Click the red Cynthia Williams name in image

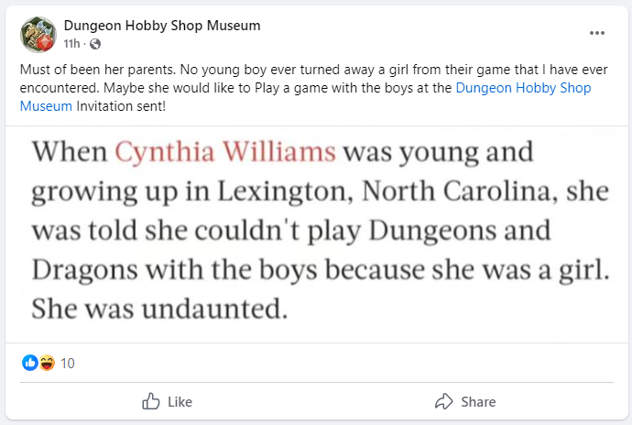(x=225, y=151)
